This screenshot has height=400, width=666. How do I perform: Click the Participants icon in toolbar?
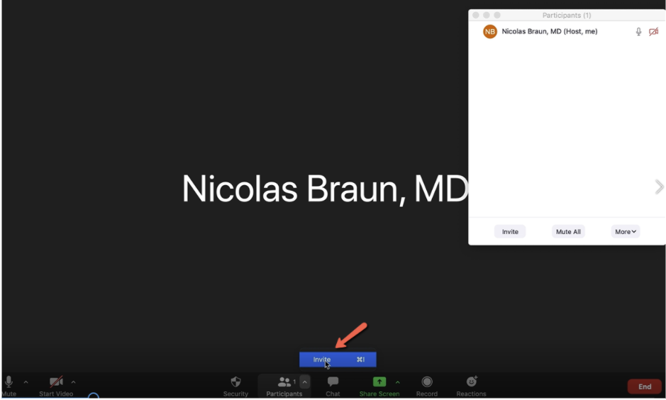click(284, 382)
